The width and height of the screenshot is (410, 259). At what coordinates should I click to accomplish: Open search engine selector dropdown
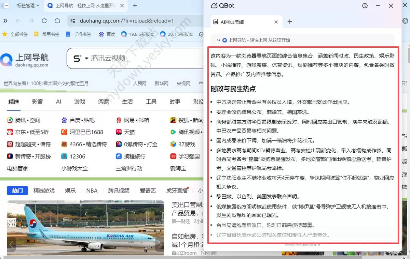[81, 59]
